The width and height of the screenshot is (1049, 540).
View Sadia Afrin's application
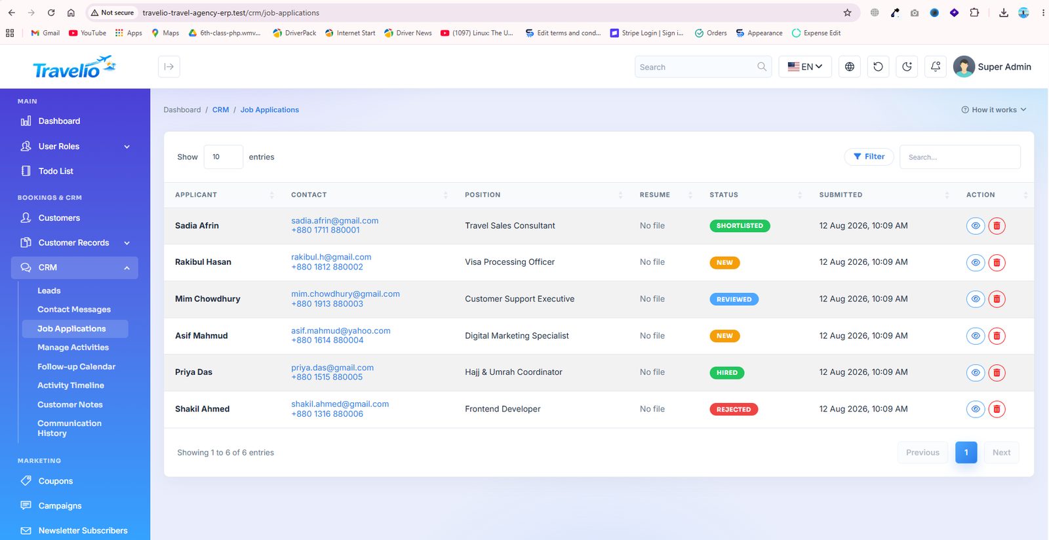[976, 225]
